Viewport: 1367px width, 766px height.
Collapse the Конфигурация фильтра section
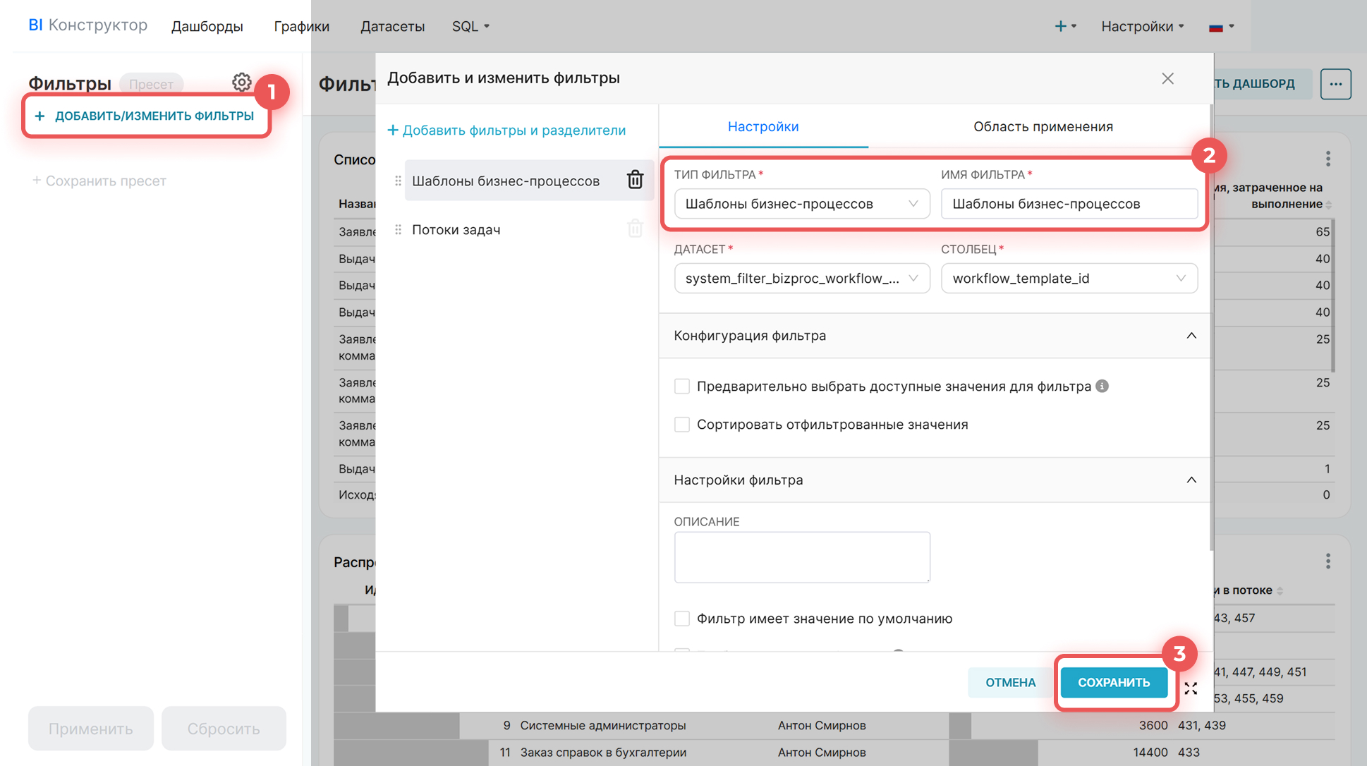point(1191,336)
